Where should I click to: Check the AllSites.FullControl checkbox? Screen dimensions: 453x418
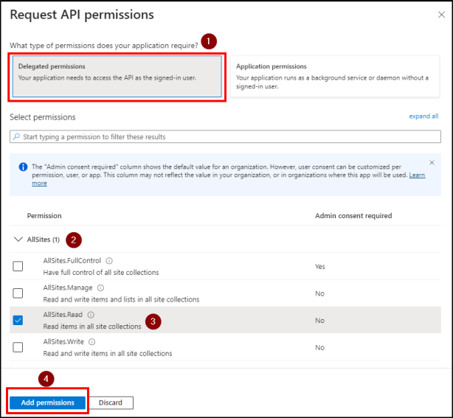click(18, 266)
